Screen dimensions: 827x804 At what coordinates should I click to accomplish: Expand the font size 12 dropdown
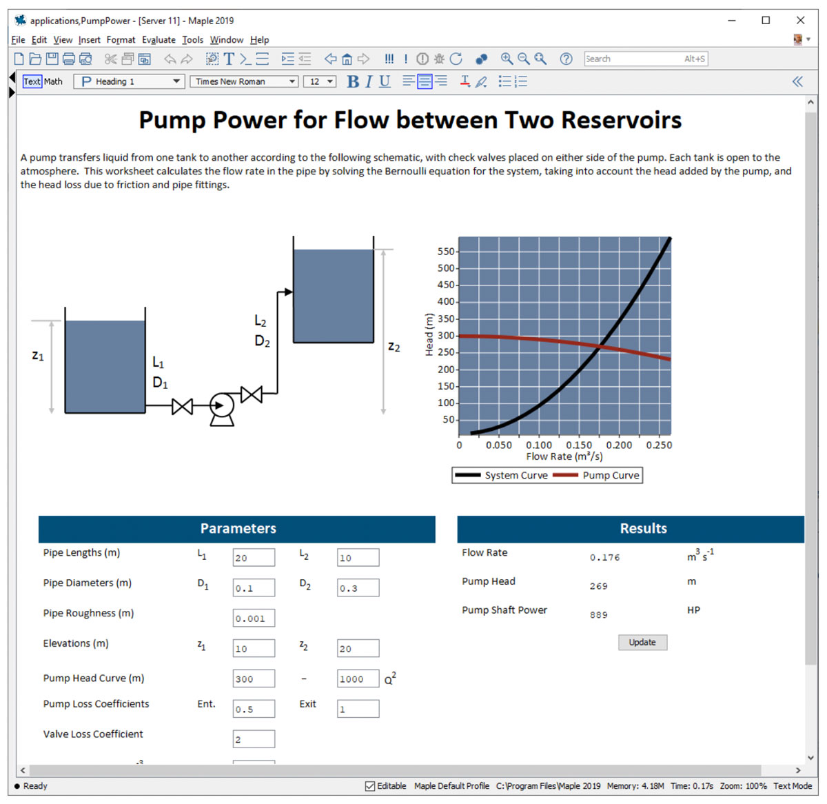330,81
